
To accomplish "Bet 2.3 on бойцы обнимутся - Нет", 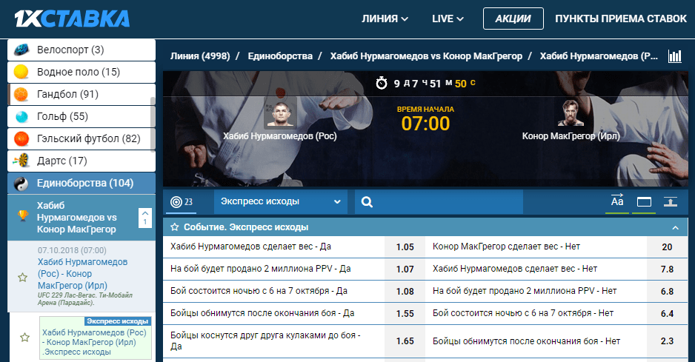I will (x=667, y=341).
